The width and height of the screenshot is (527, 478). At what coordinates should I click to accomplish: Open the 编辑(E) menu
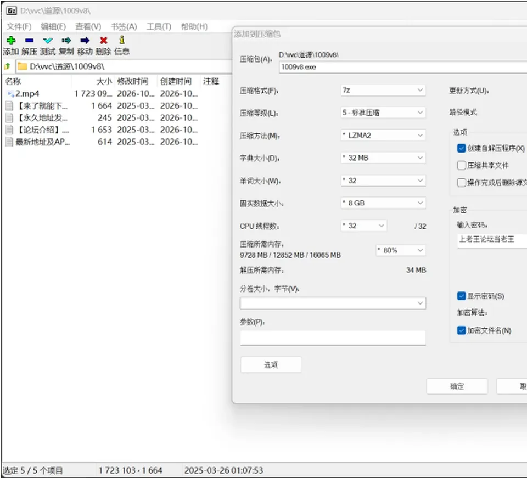coord(53,26)
